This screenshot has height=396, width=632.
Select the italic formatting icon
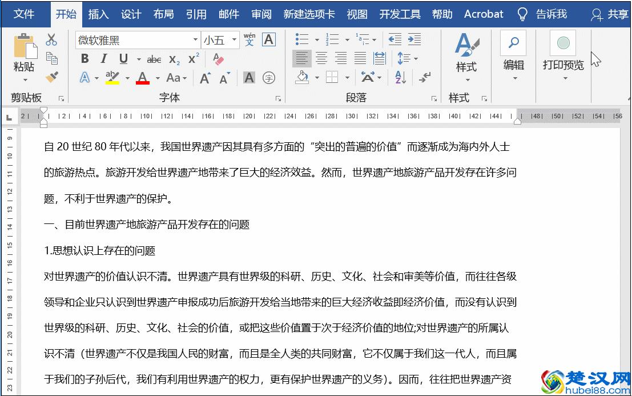point(104,58)
